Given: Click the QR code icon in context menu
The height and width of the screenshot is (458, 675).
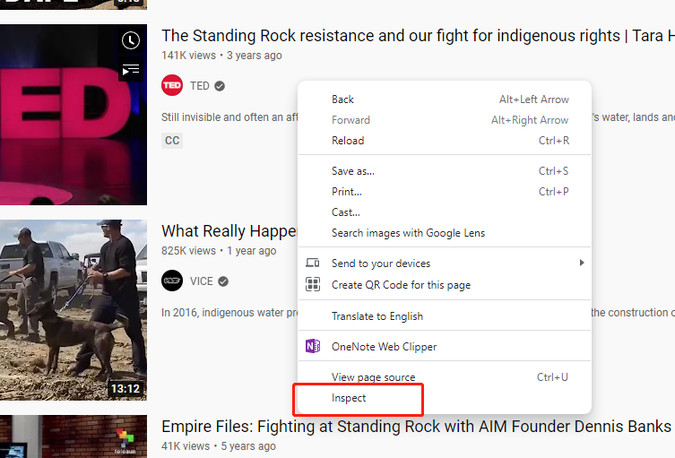Looking at the screenshot, I should tap(313, 285).
